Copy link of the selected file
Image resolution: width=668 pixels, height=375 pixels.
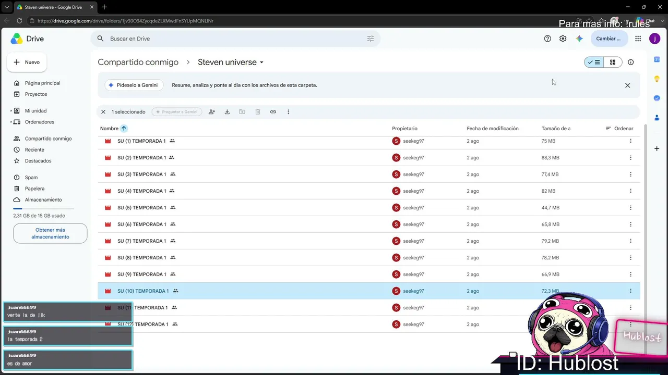point(273,111)
